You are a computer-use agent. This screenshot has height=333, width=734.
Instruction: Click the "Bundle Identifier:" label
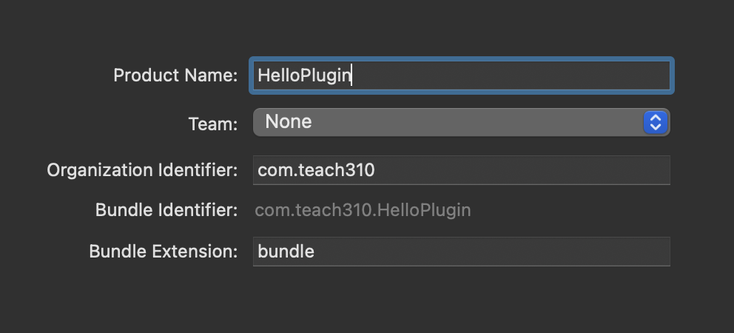166,211
